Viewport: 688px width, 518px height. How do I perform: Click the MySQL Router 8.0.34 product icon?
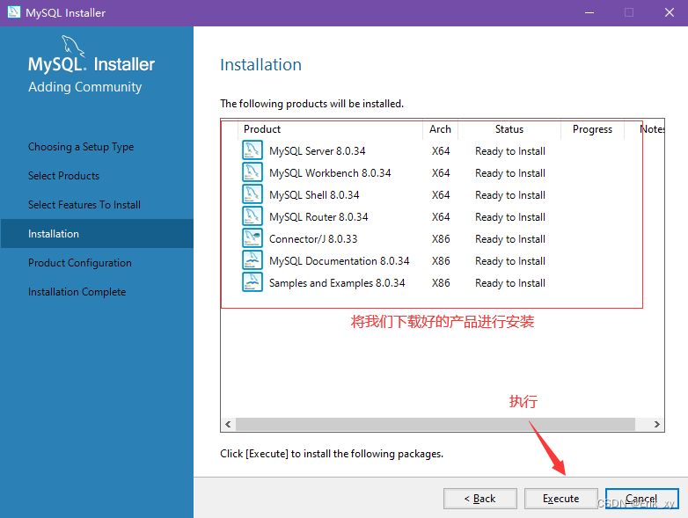(253, 215)
